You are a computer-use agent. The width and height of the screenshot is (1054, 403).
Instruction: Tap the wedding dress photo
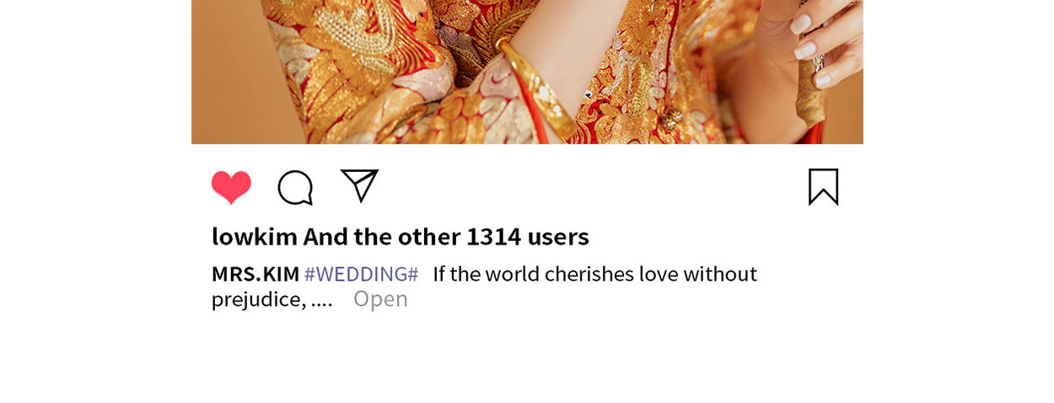click(x=527, y=72)
